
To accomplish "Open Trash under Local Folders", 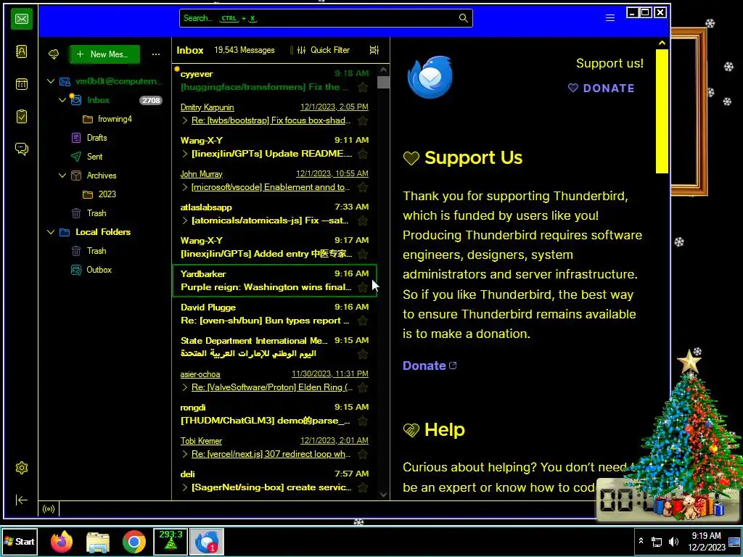I will pyautogui.click(x=97, y=251).
